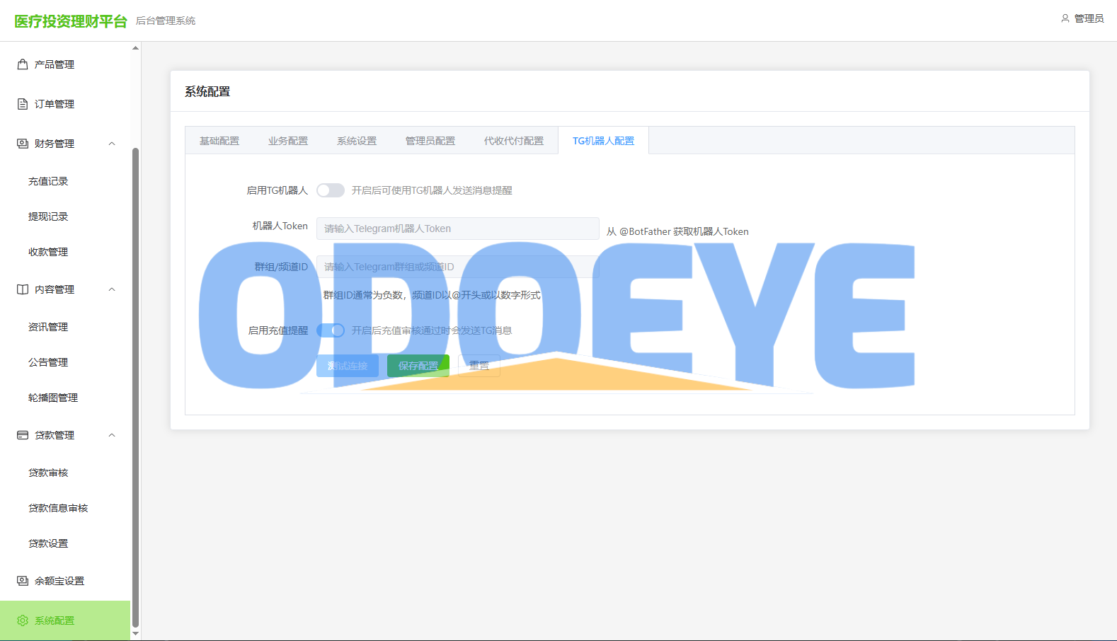Screen dimensions: 1117x641
Task: Switch to the 基础配置 tab
Action: [x=219, y=141]
